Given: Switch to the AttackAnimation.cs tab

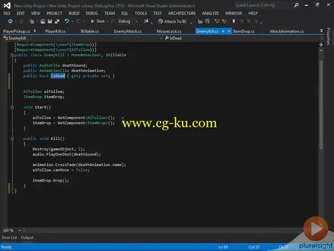Looking at the screenshot, I should click(x=287, y=31).
